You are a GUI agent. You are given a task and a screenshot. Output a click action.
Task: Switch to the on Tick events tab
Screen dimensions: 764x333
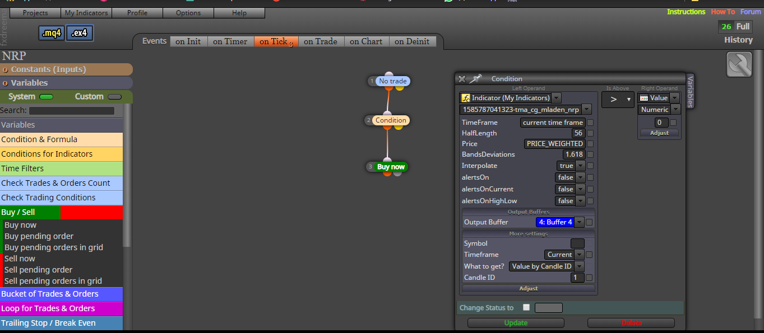[x=276, y=41]
